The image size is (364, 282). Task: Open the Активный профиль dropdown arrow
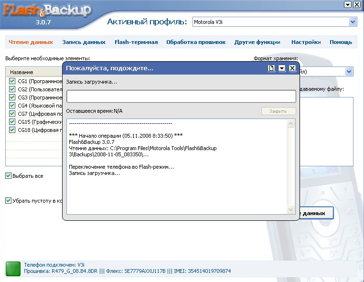coord(353,22)
